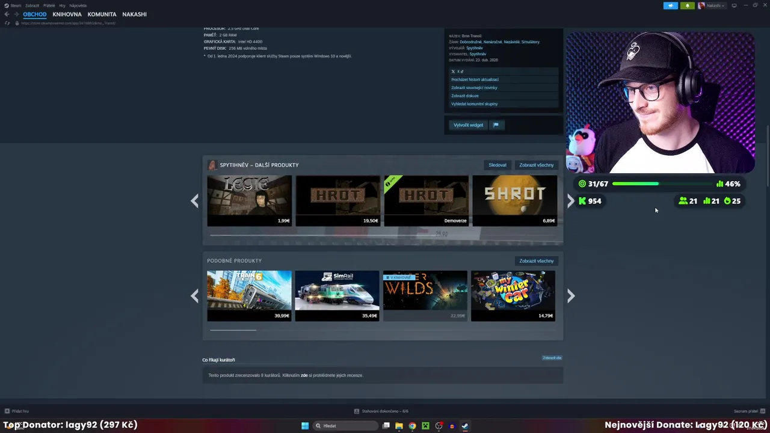This screenshot has height=433, width=770.
Task: Click the Simulátory genre link
Action: [531, 42]
